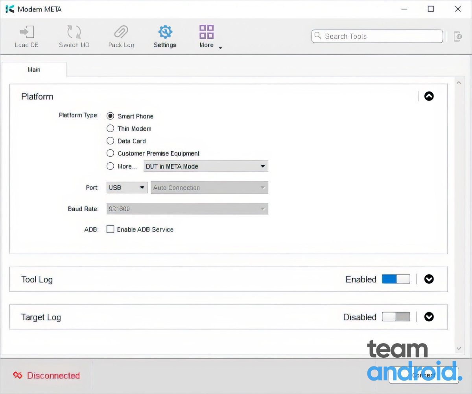Open the Port USB dropdown
Screen dimensions: 472x394
pyautogui.click(x=126, y=188)
